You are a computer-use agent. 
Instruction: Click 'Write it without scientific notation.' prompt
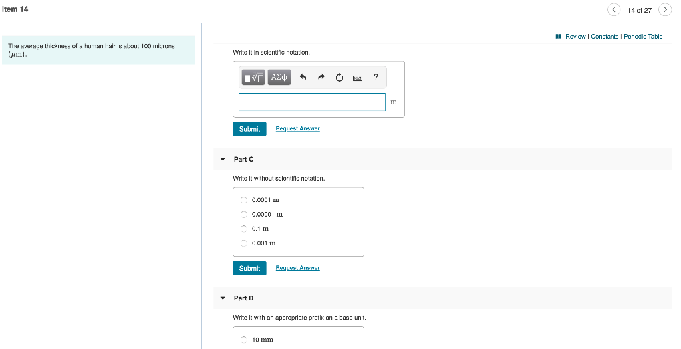click(x=279, y=178)
